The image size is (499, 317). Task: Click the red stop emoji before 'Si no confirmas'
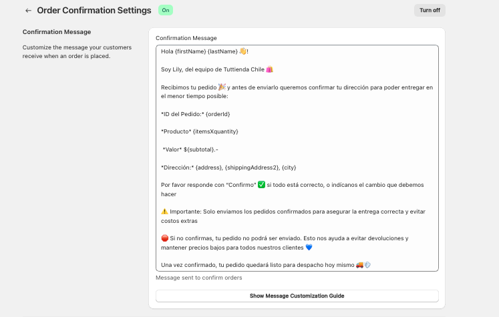(164, 238)
